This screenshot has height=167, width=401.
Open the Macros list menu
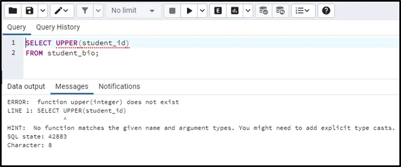[303, 11]
